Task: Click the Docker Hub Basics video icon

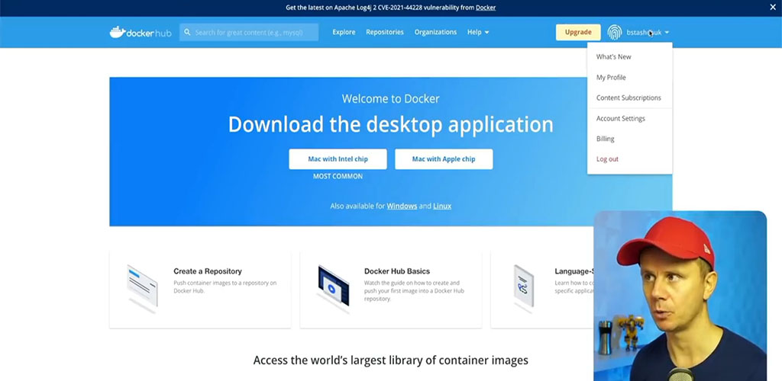Action: pyautogui.click(x=333, y=289)
